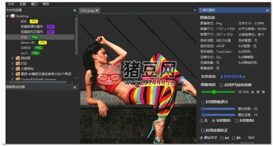The width and height of the screenshot is (273, 146).
Task: Adjust the green image zoom slider
Action: [x=218, y=92]
